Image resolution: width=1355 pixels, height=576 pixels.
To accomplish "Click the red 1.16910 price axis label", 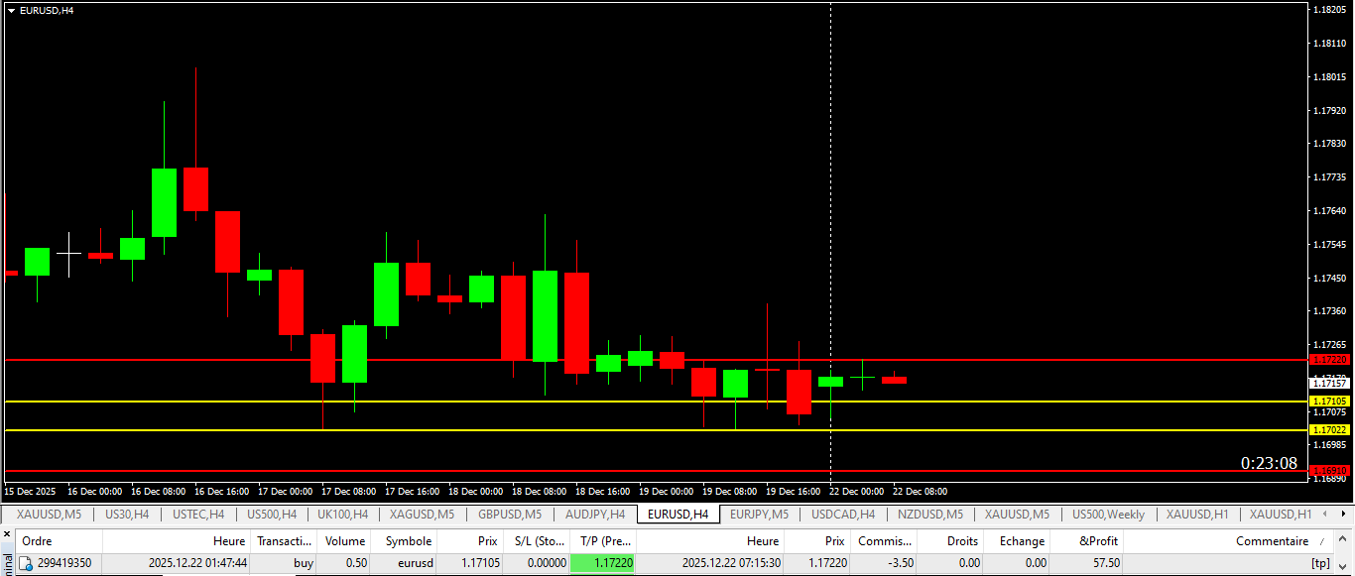I will [1330, 470].
